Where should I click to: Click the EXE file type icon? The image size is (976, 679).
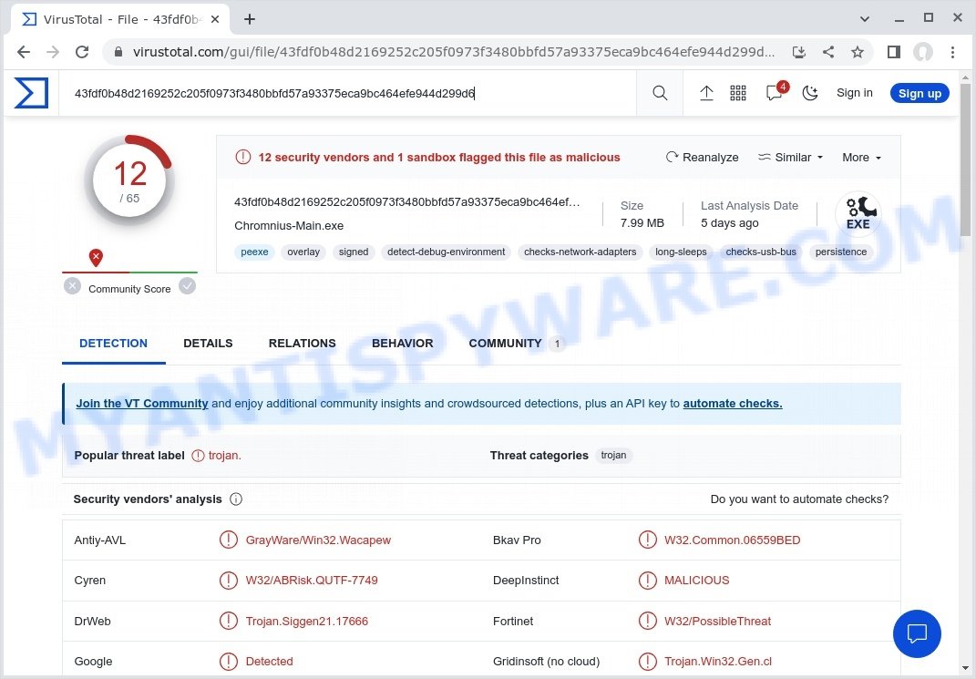coord(858,213)
